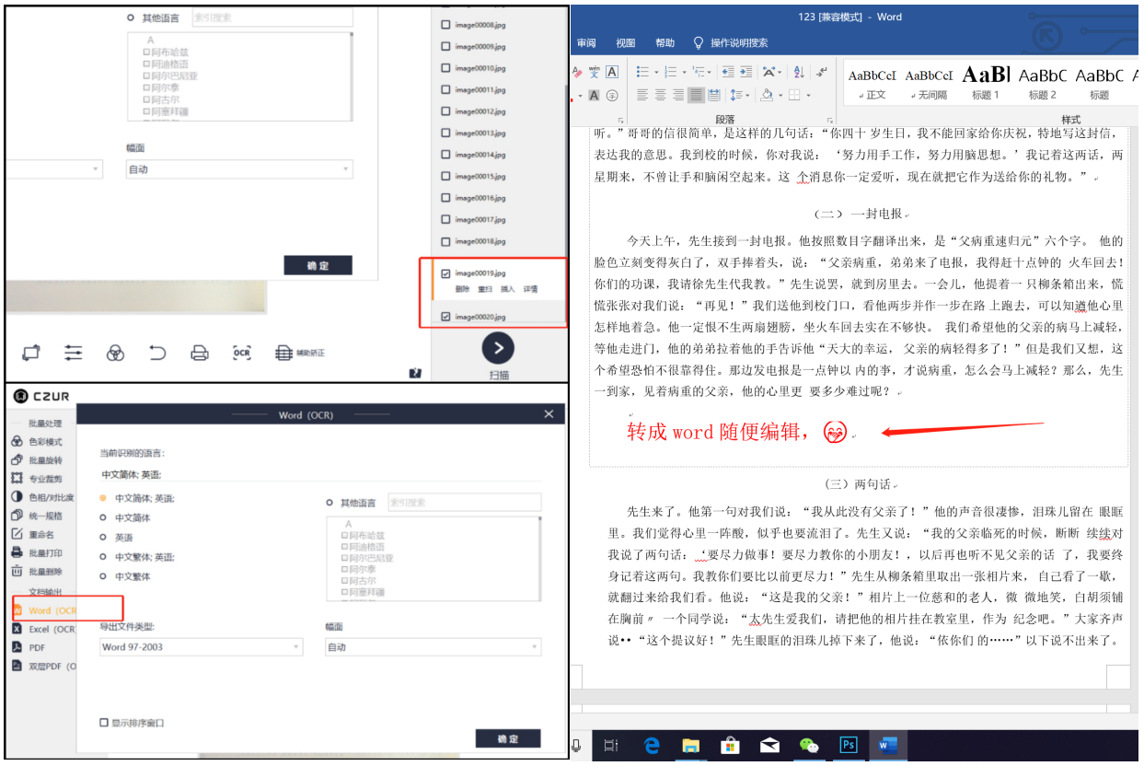Image resolution: width=1144 pixels, height=766 pixels.
Task: Open the borders dropdown arrow in Word
Action: point(808,95)
